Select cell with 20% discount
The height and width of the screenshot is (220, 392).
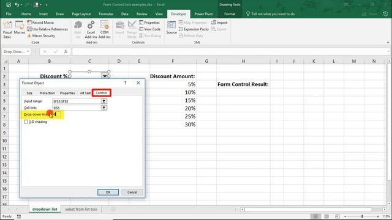click(x=173, y=109)
